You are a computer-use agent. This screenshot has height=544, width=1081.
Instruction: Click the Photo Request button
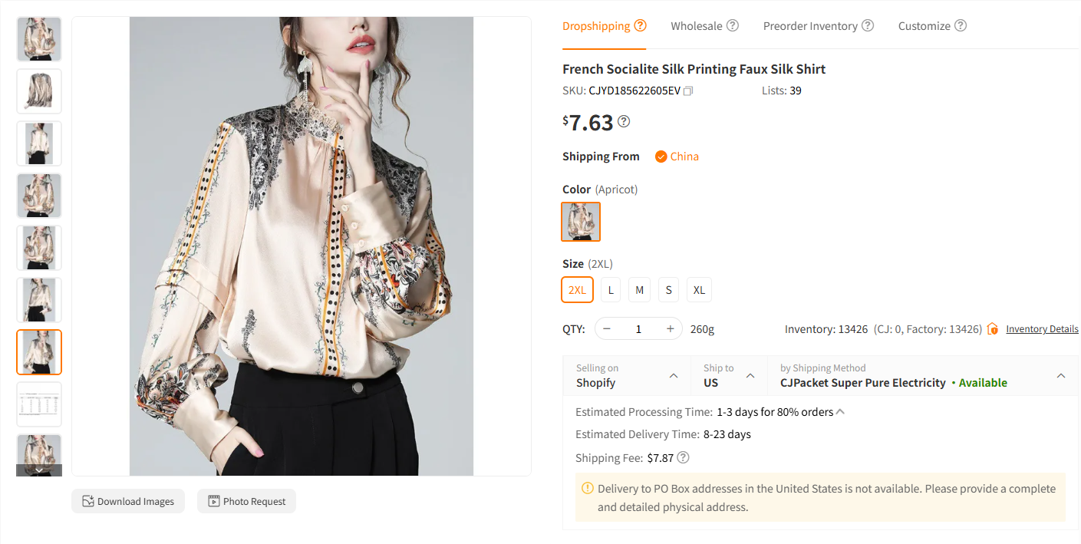[x=246, y=501]
